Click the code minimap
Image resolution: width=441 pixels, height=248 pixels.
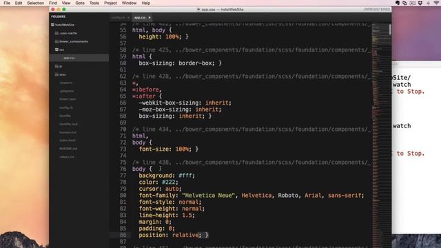click(380, 135)
